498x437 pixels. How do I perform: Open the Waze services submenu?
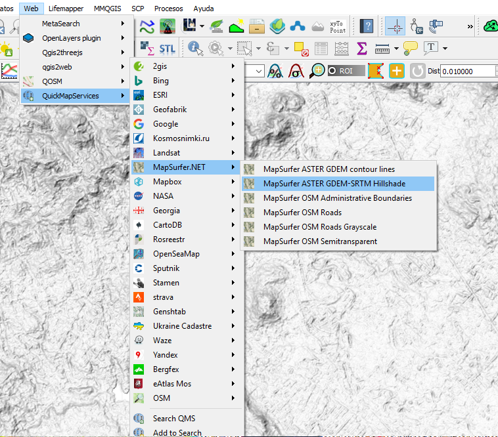(x=187, y=341)
